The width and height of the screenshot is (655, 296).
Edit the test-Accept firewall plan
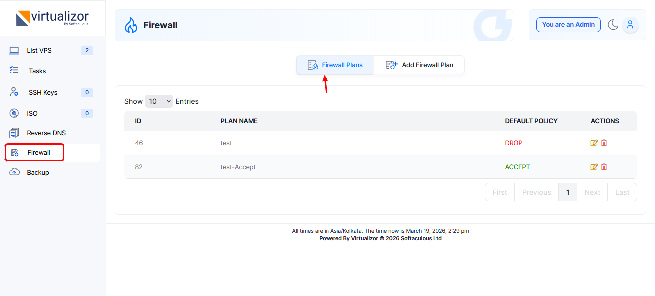594,167
